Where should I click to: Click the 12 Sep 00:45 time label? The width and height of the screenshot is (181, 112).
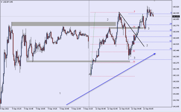100,109
